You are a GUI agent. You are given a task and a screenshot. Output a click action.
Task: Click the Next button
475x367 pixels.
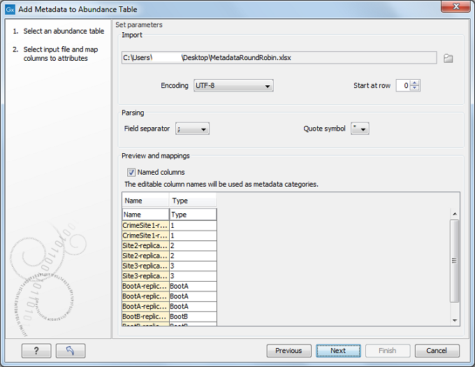coord(338,350)
